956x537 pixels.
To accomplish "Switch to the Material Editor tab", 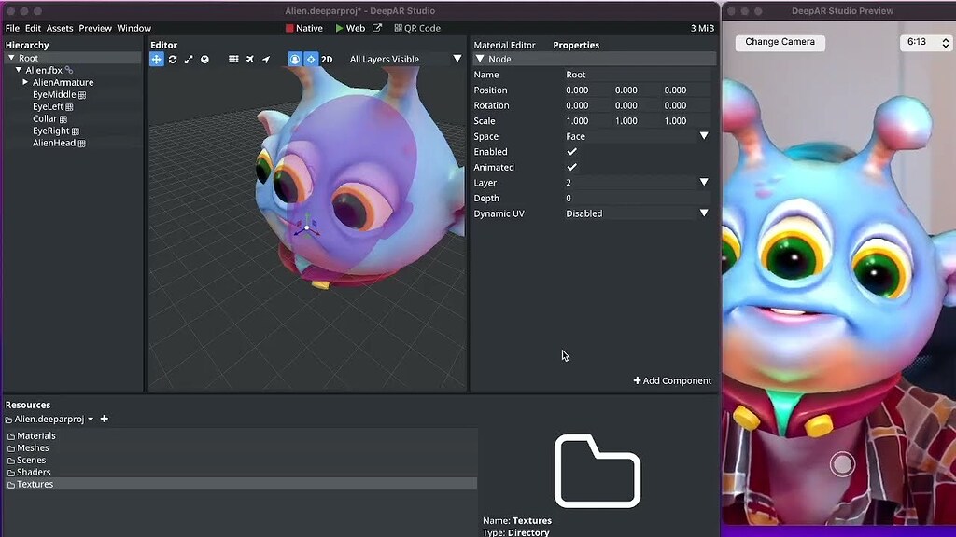I will point(505,45).
